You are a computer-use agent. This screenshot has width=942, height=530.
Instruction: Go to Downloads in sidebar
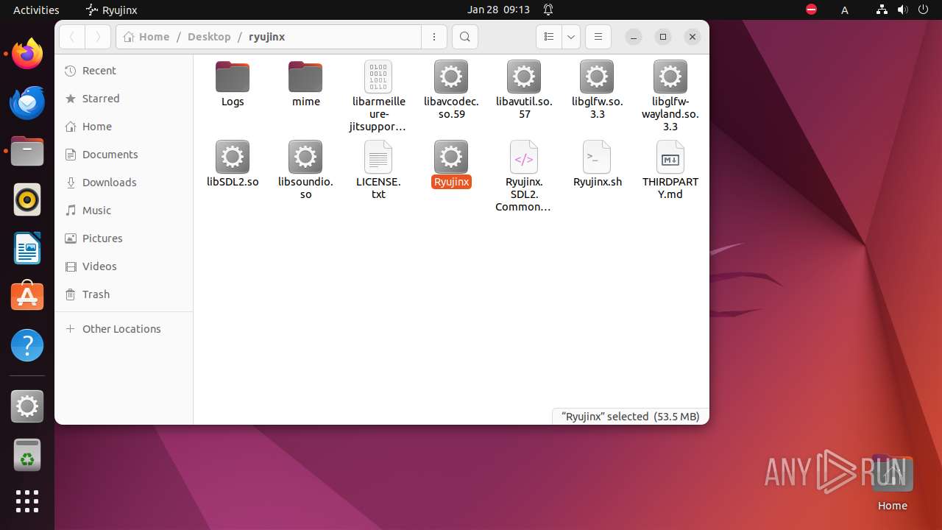(x=124, y=183)
